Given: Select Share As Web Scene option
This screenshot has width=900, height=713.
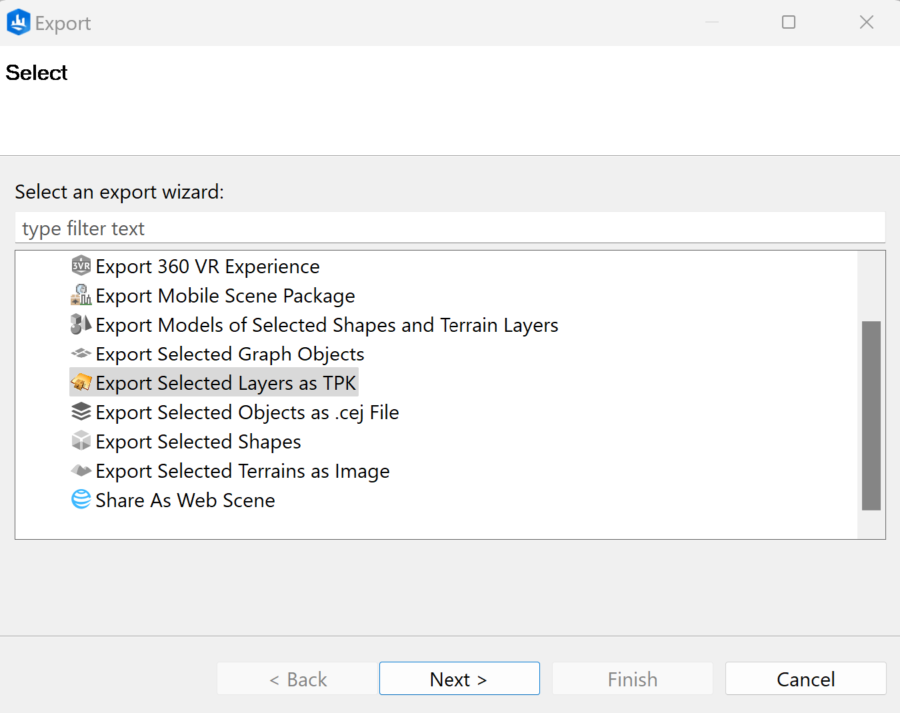Looking at the screenshot, I should coord(185,500).
